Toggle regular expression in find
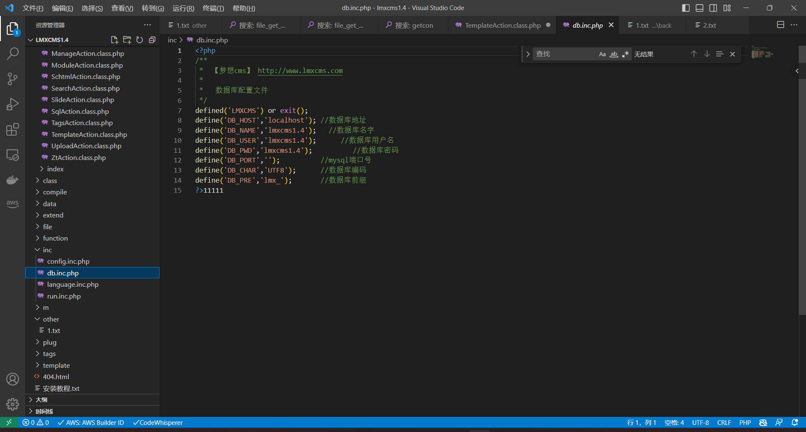Image resolution: width=806 pixels, height=432 pixels. tap(625, 54)
